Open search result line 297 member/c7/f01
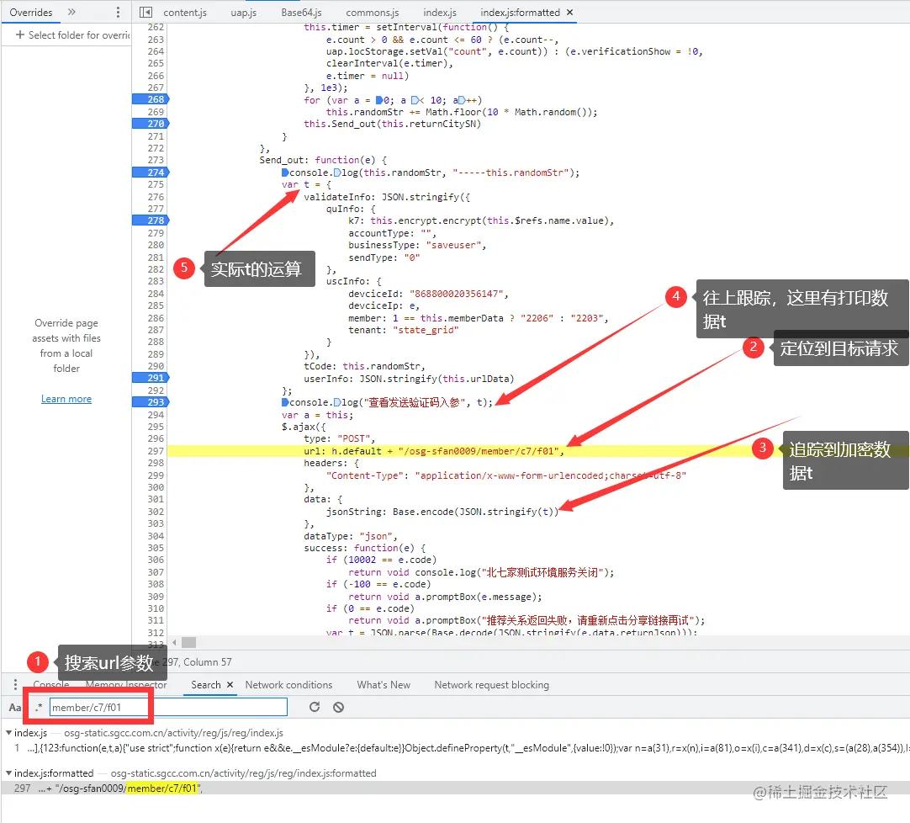 (455, 788)
